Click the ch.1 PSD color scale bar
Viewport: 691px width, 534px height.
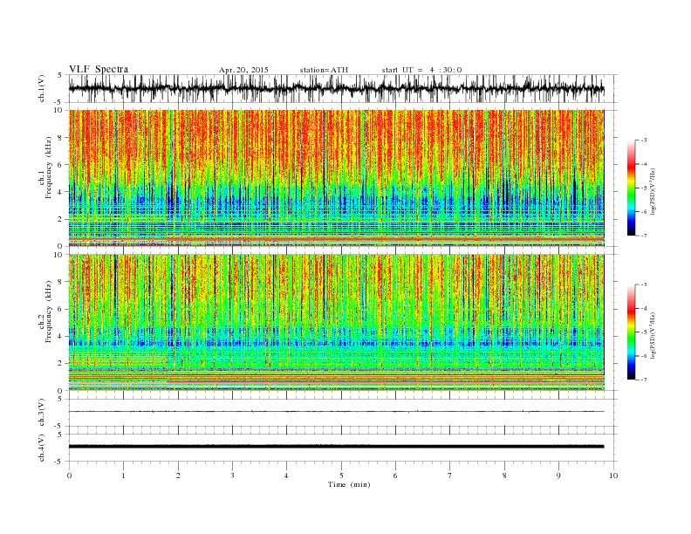pyautogui.click(x=631, y=188)
